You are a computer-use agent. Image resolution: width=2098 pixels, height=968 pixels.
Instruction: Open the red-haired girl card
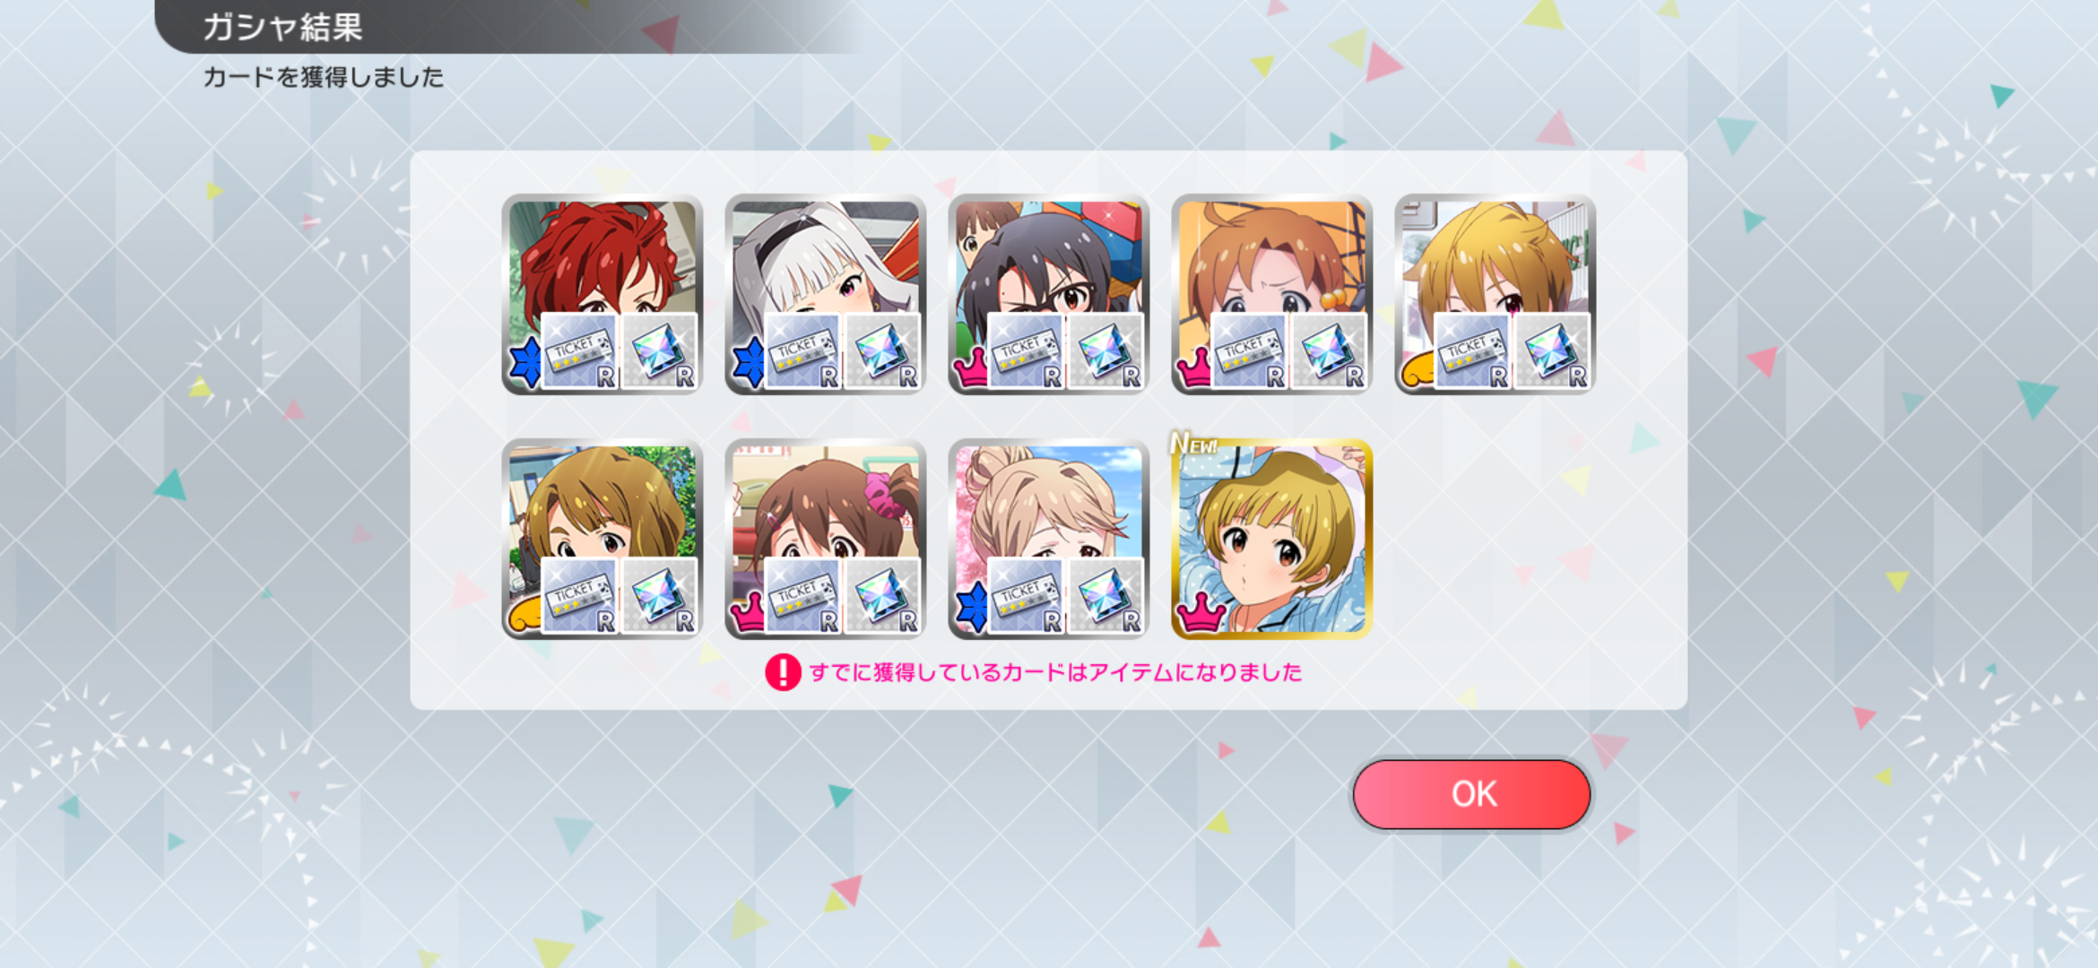coord(602,294)
